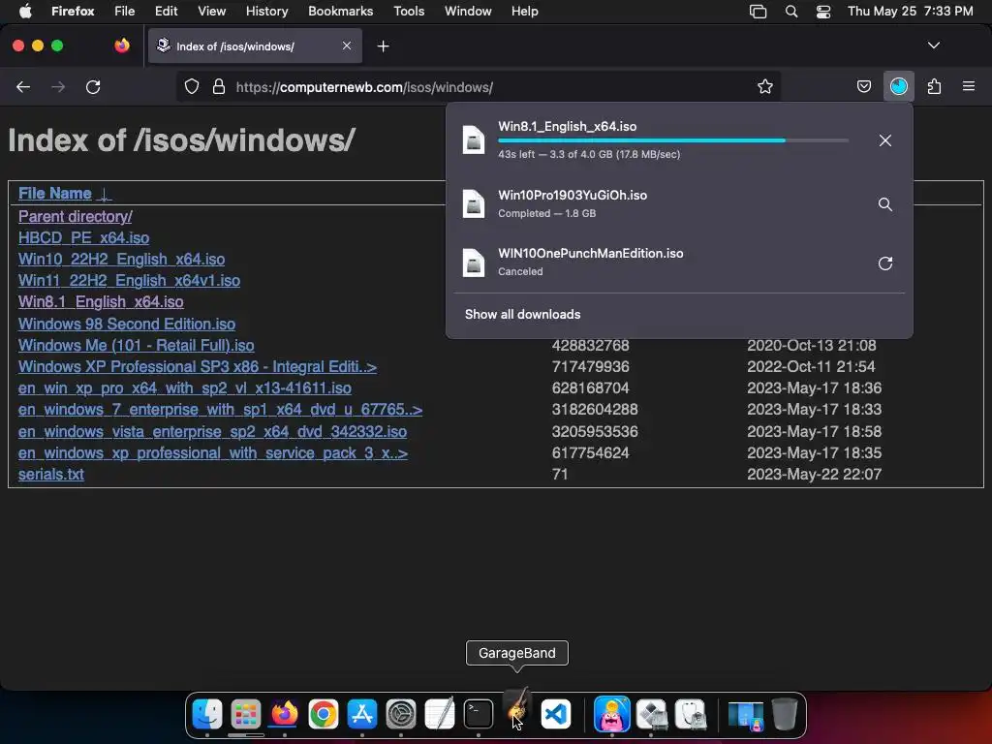The height and width of the screenshot is (744, 992).
Task: Click the URL address bar field
Action: pyautogui.click(x=479, y=86)
